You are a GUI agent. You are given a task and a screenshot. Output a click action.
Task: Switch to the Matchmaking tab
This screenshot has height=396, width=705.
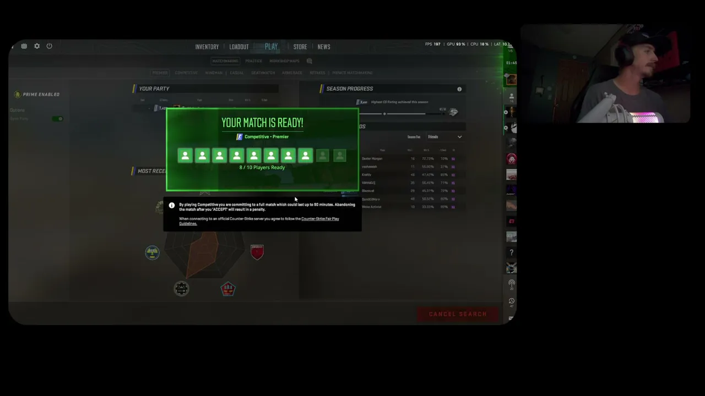pyautogui.click(x=225, y=61)
